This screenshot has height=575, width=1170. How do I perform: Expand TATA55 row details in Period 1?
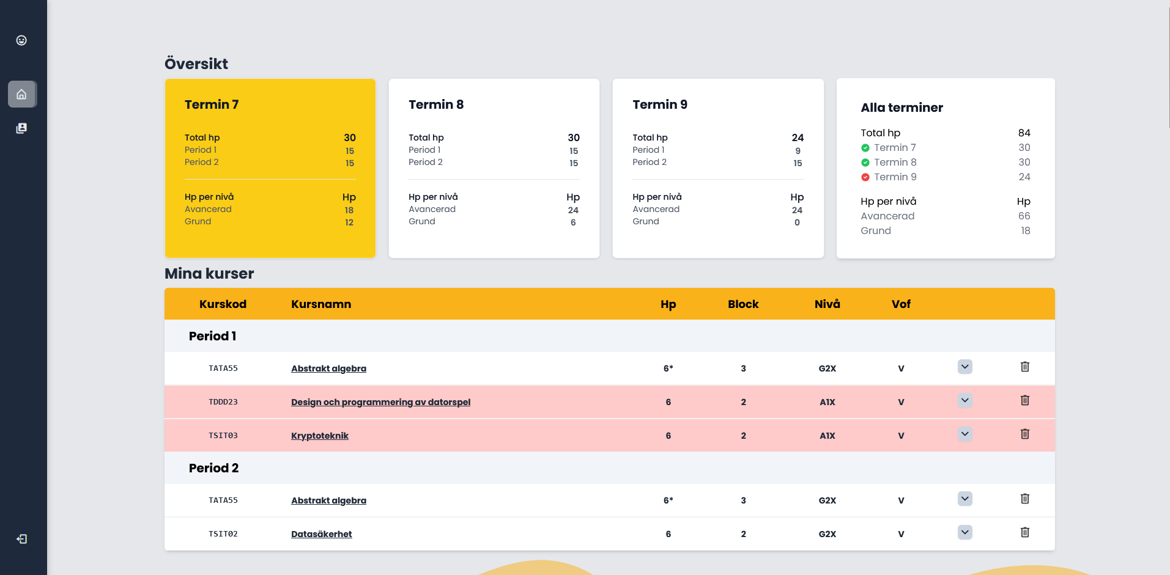(965, 367)
